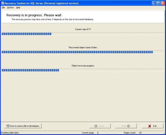Open the Actions menu
Image resolution: width=166 pixels, height=135 pixels.
10,7
